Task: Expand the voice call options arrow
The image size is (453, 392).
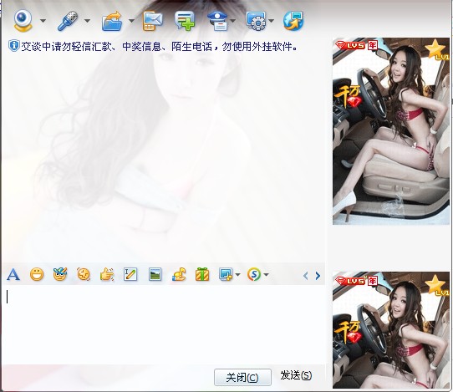Action: pos(87,21)
